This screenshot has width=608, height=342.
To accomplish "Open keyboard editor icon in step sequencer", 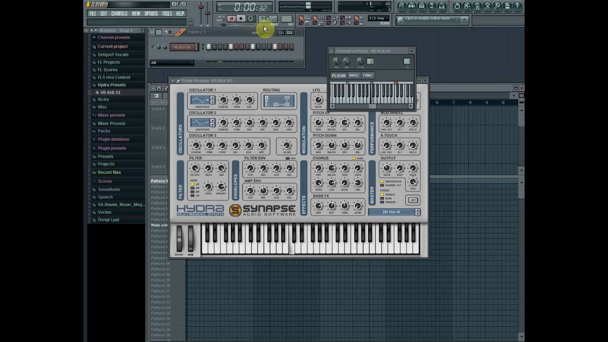I will coord(290,32).
